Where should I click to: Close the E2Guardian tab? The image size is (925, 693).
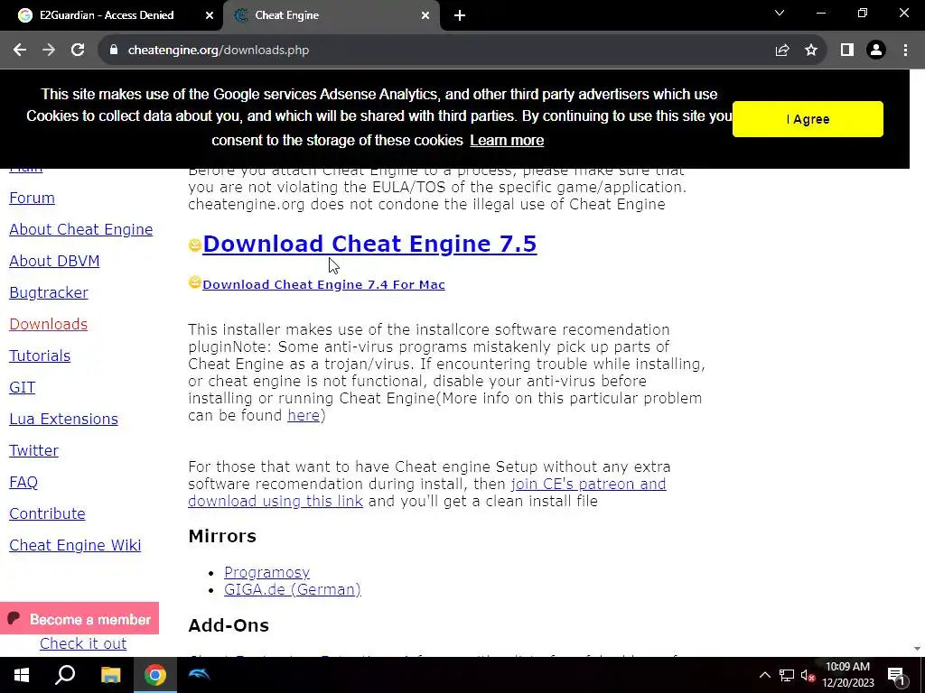(209, 15)
